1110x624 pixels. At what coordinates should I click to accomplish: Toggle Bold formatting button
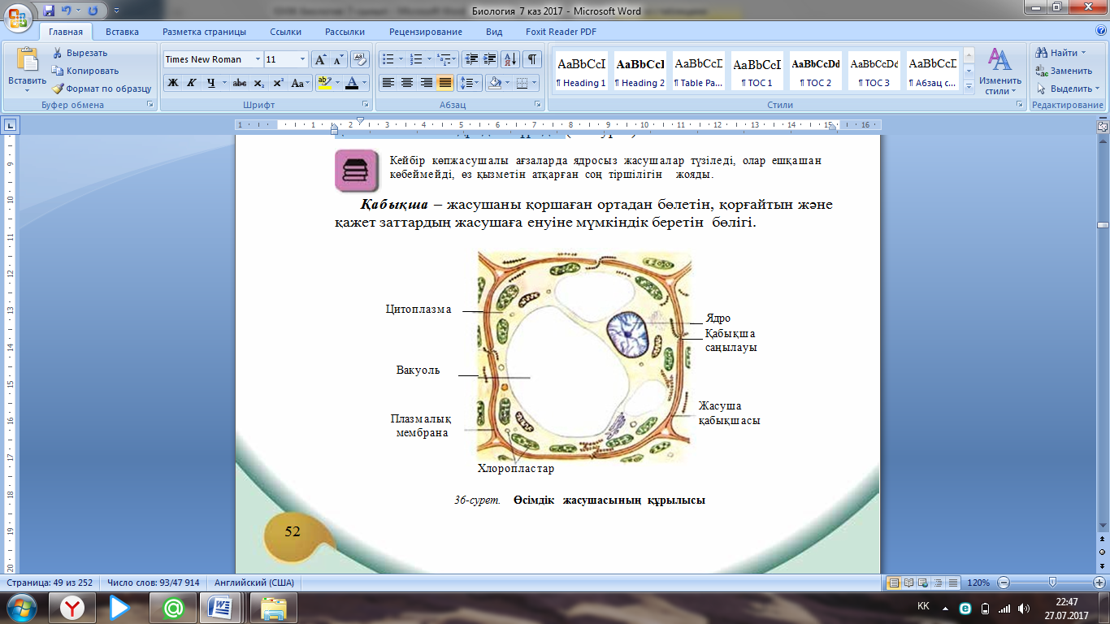coord(172,83)
